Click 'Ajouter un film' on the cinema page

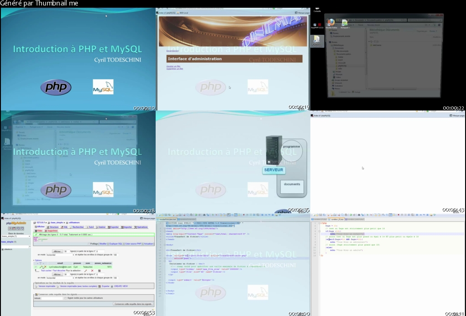pos(173,66)
